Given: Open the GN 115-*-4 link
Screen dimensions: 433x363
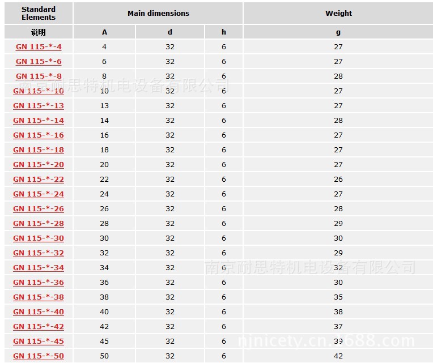Looking at the screenshot, I should pos(39,47).
